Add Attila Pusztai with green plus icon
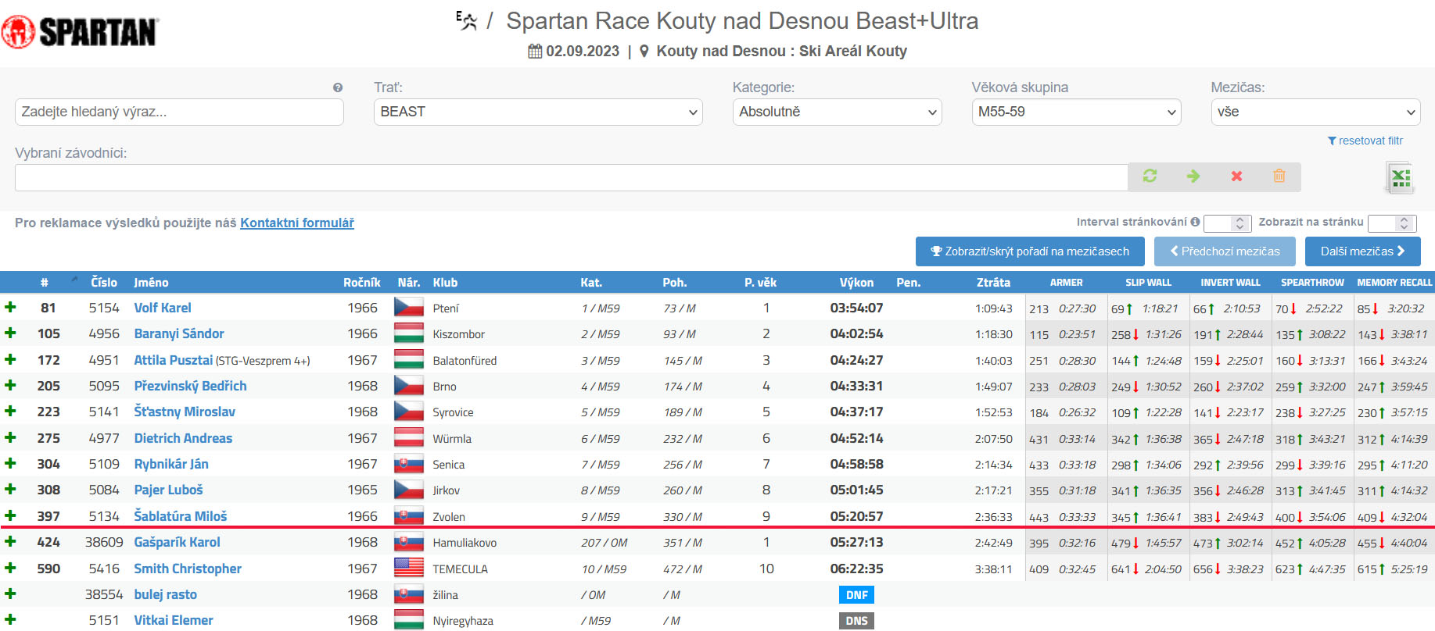 (10, 359)
